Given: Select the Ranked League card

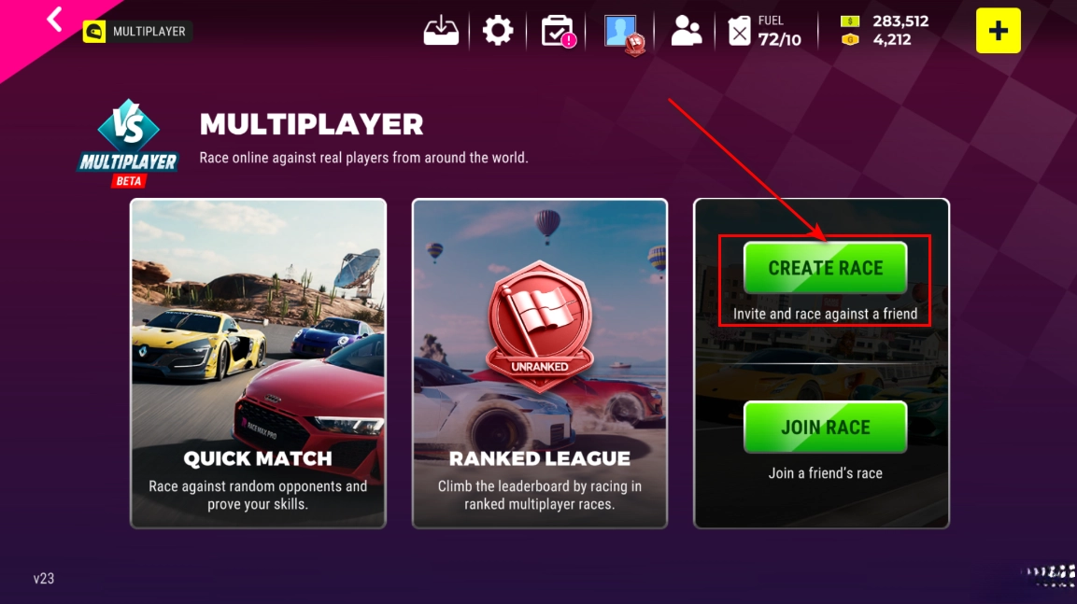Looking at the screenshot, I should 540,363.
